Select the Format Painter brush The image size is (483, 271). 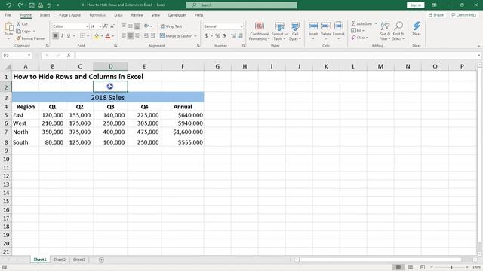click(30, 38)
